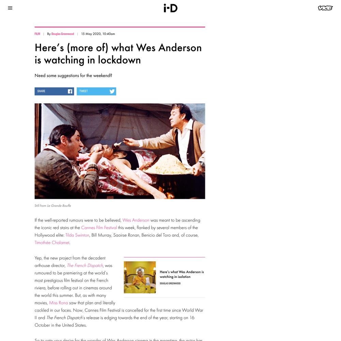Follow the Wes Anderson link

pyautogui.click(x=136, y=220)
